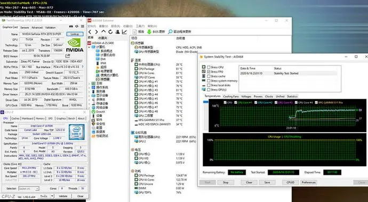Expand the server node in AIDA64 tree
Viewport: 368px width, 202px height.
point(89,92)
